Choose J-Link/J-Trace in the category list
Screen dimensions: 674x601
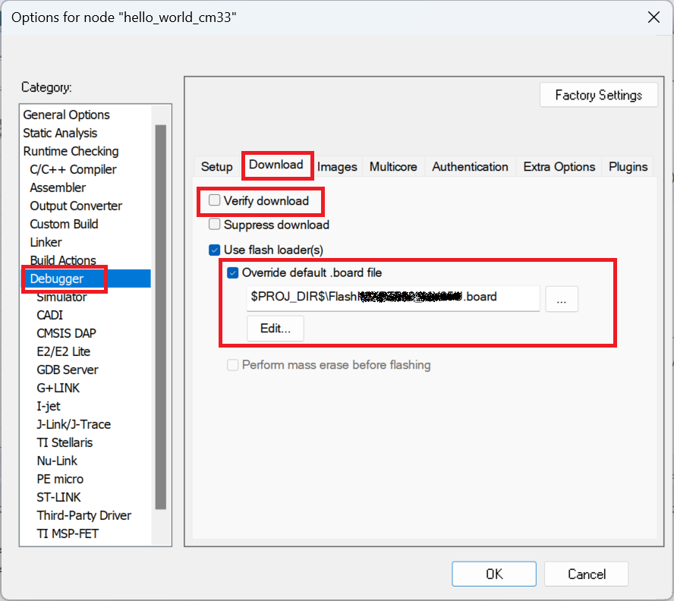[74, 424]
